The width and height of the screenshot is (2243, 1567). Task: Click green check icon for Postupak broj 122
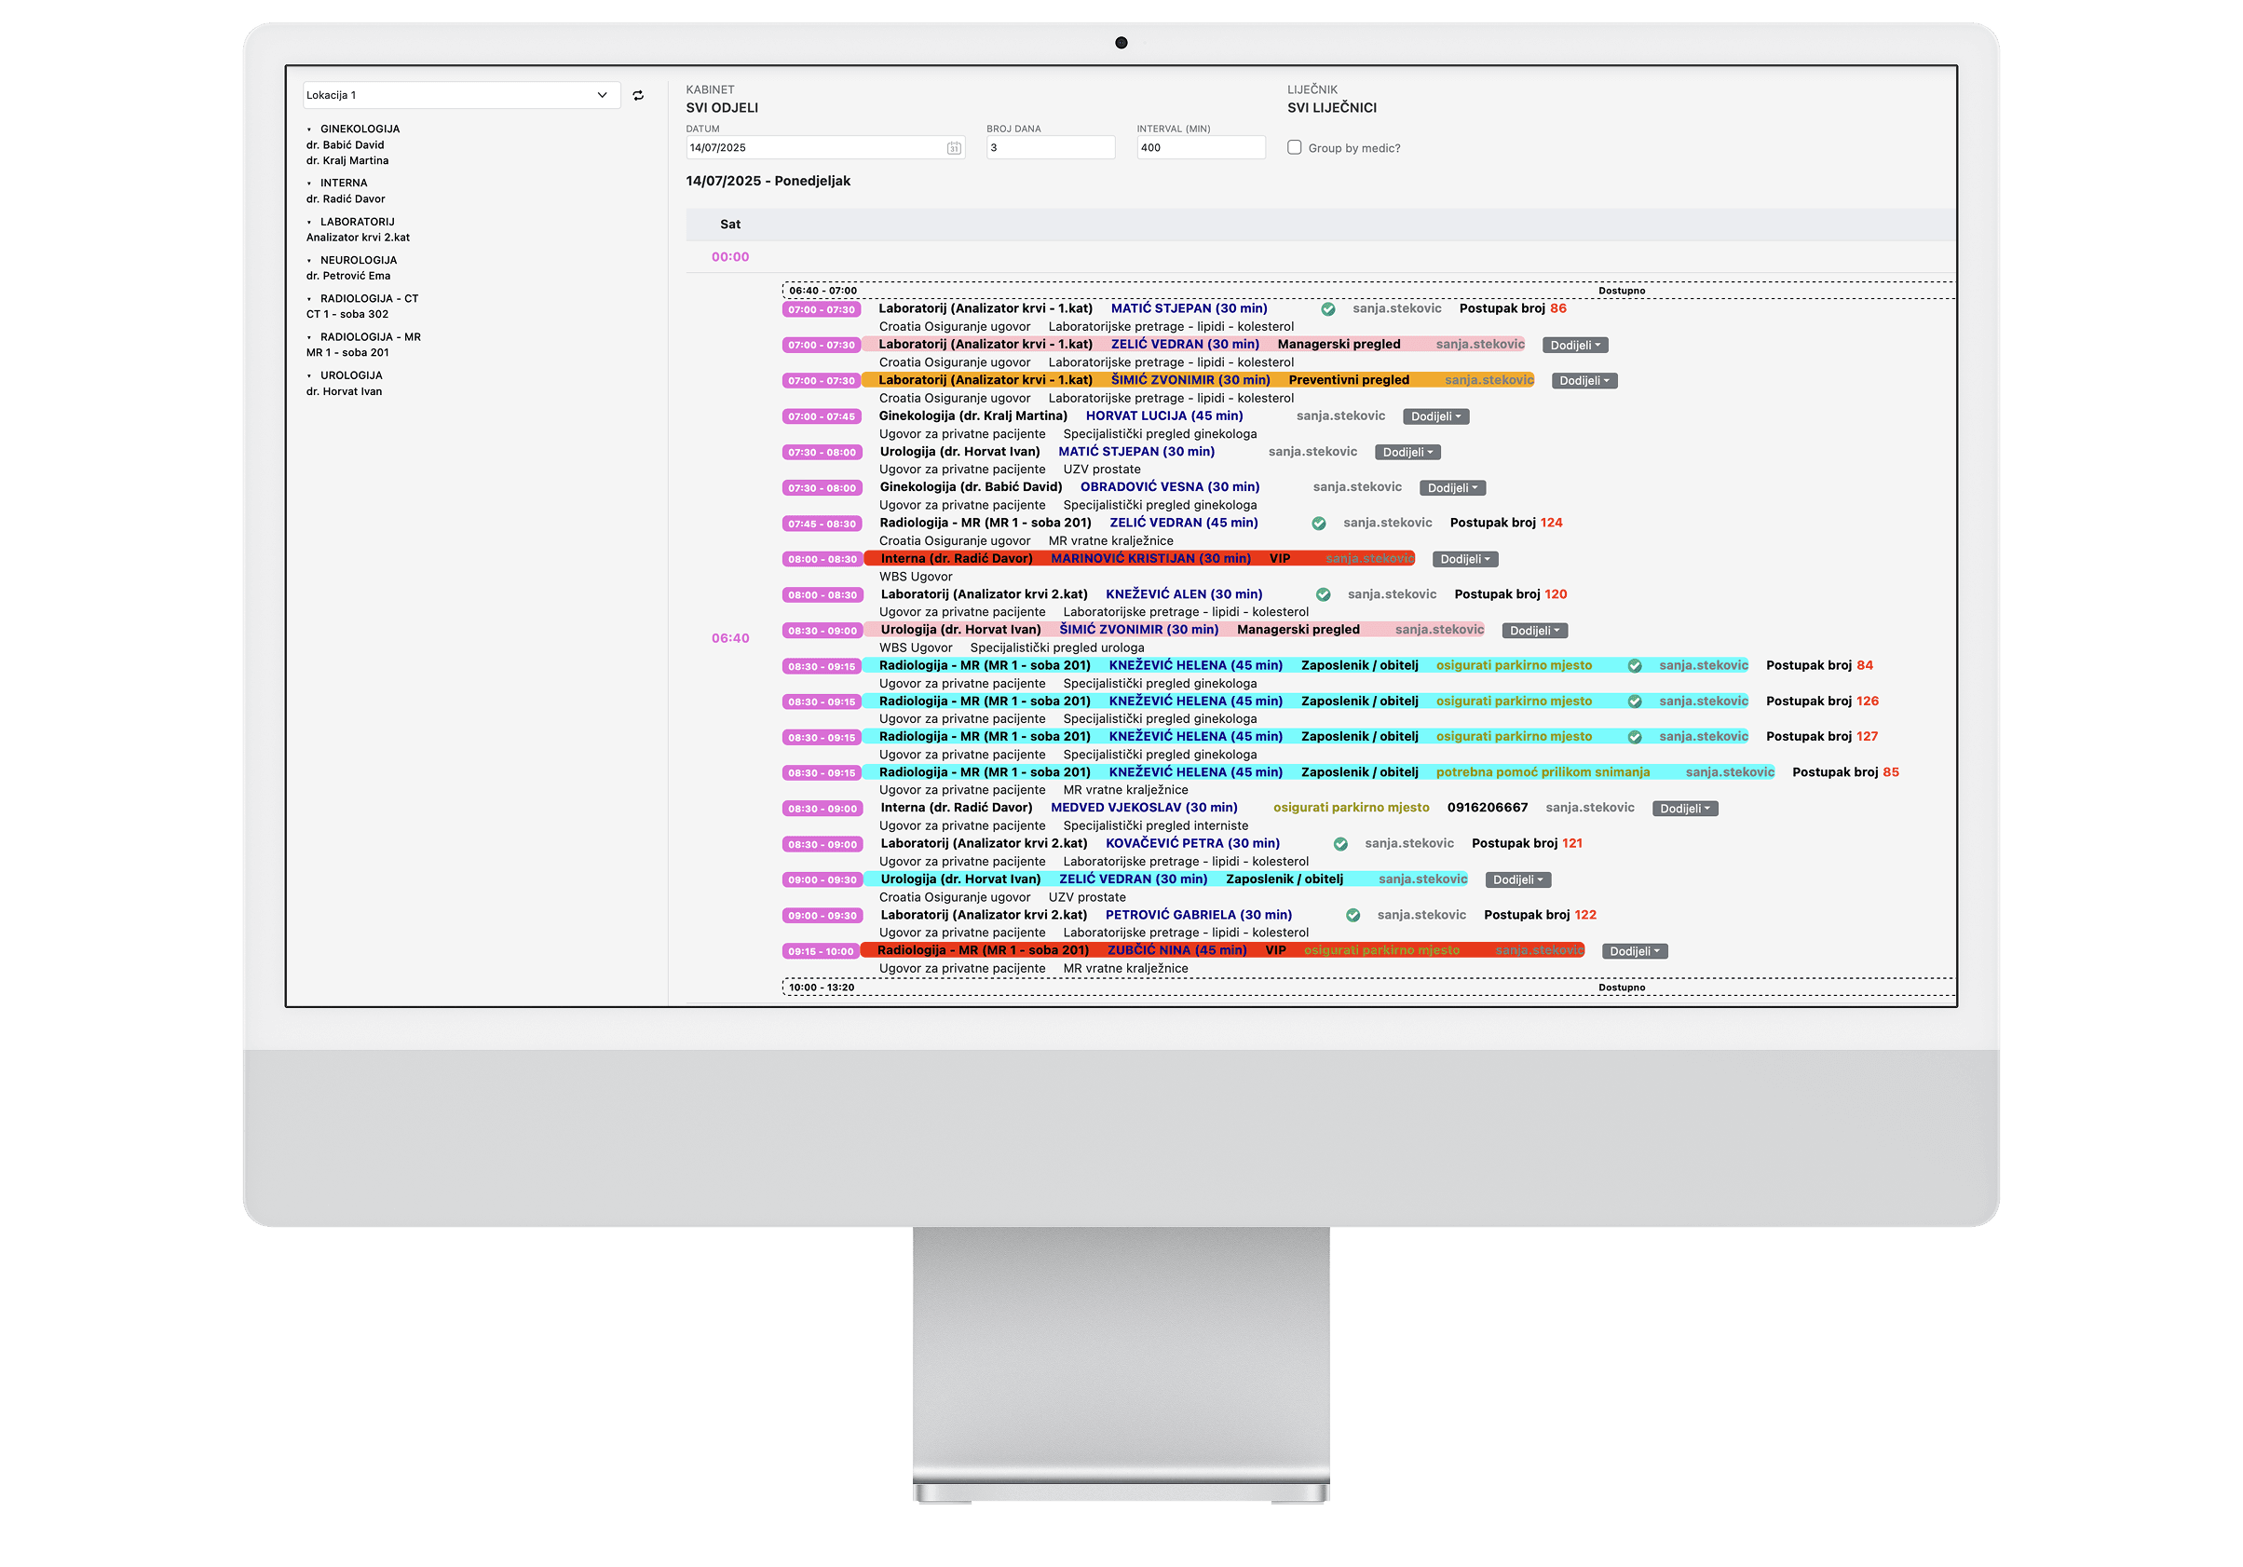tap(1353, 916)
